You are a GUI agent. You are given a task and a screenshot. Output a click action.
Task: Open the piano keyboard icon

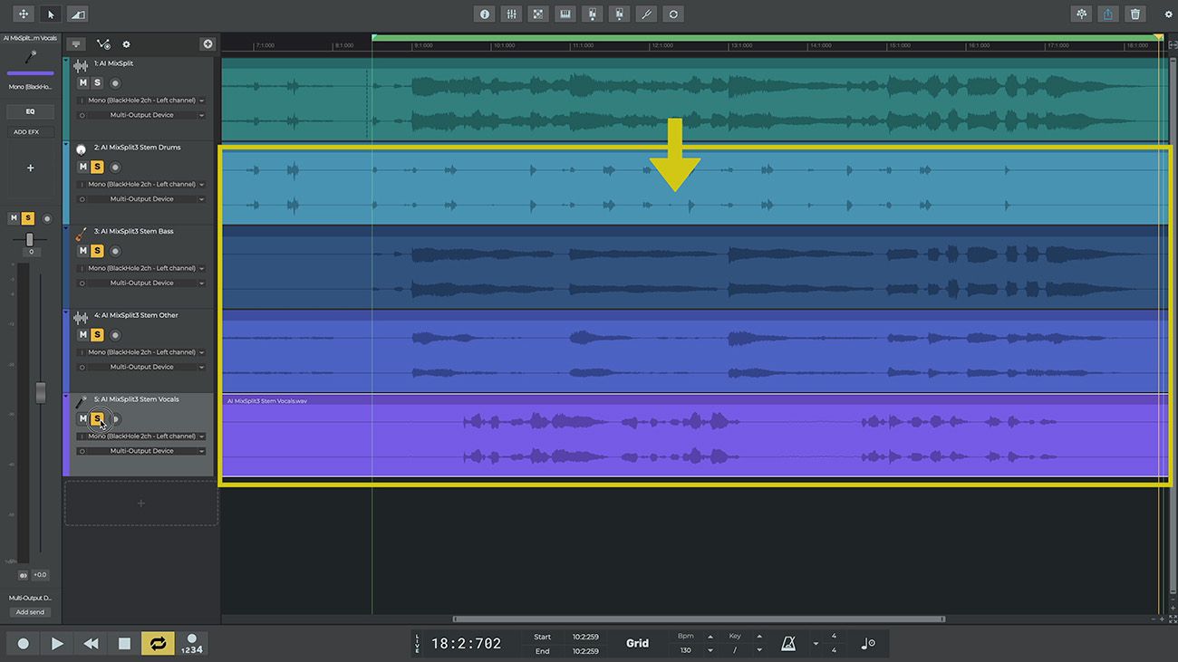point(565,14)
